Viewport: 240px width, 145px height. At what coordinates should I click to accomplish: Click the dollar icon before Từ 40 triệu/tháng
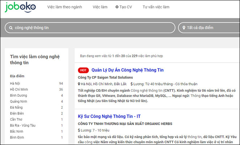pyautogui.click(x=132, y=84)
